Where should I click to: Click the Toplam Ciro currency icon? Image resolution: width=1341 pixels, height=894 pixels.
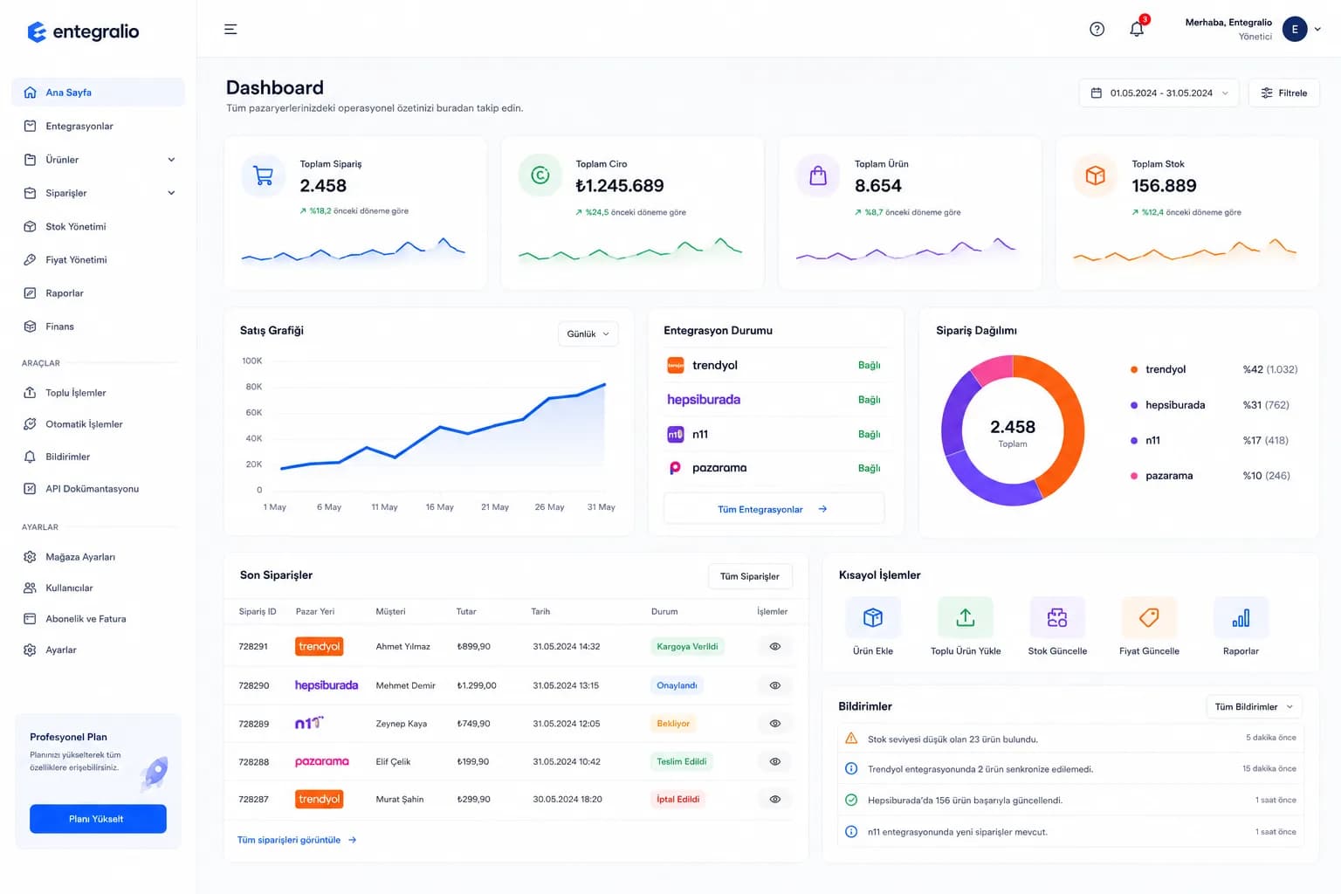coord(540,175)
